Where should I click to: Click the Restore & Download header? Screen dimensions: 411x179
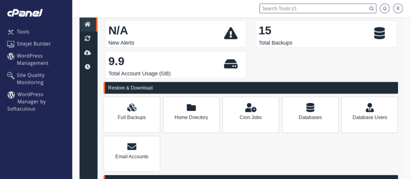click(x=251, y=88)
